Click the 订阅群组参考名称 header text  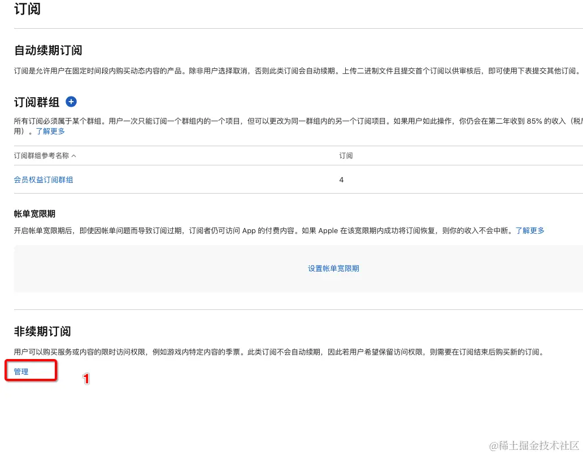point(43,155)
